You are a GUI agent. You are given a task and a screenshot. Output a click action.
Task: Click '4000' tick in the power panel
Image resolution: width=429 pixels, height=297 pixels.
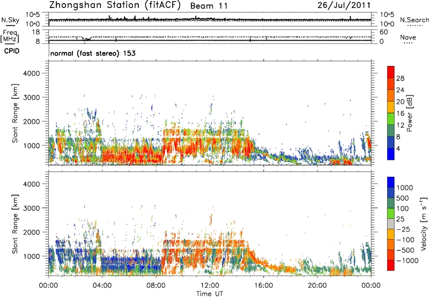[x=32, y=73]
